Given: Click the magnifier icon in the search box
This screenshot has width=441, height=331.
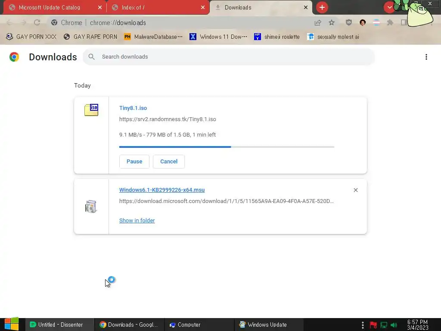Looking at the screenshot, I should tap(91, 57).
